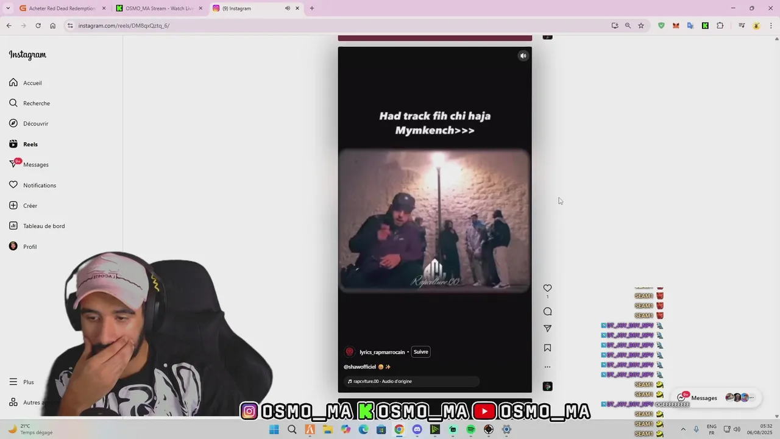Open the green shield adblock extension

(x=661, y=26)
